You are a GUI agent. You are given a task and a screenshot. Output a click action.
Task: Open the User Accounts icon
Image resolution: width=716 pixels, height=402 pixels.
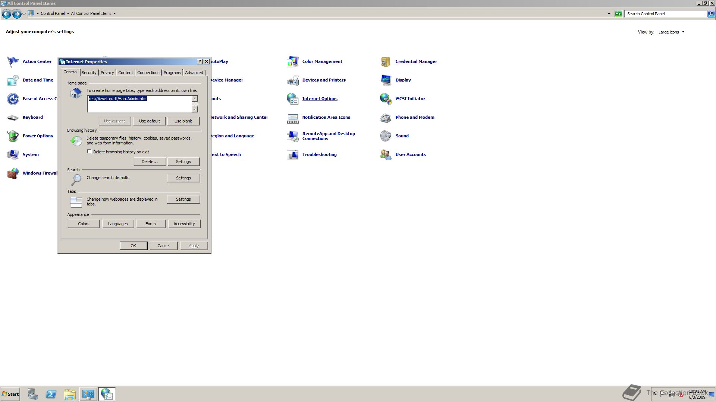coord(386,154)
